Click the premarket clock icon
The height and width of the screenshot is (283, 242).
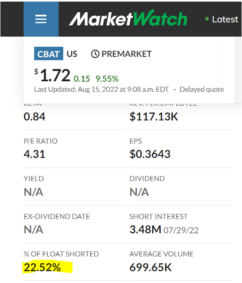(95, 54)
